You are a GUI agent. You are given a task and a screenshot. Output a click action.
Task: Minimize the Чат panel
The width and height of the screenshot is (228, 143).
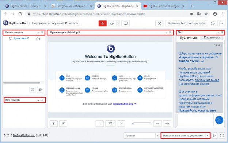coord(218,33)
